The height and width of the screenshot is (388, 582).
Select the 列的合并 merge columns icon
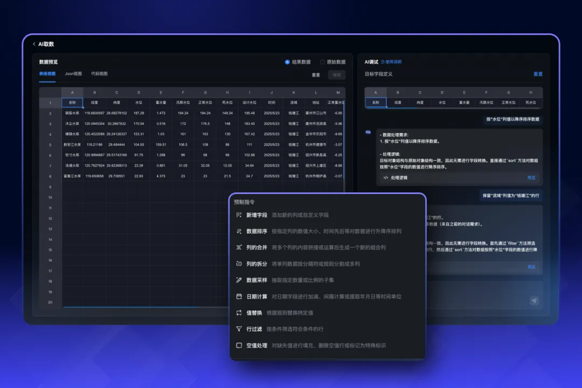pos(239,247)
